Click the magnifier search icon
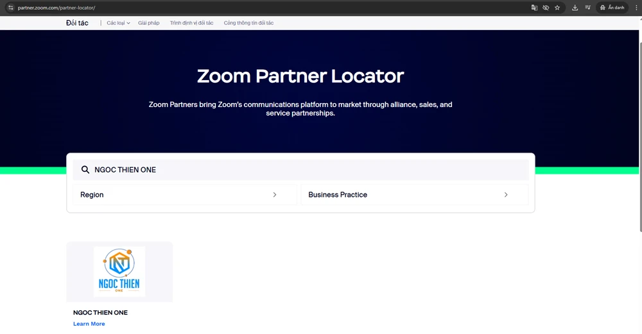 pos(85,170)
